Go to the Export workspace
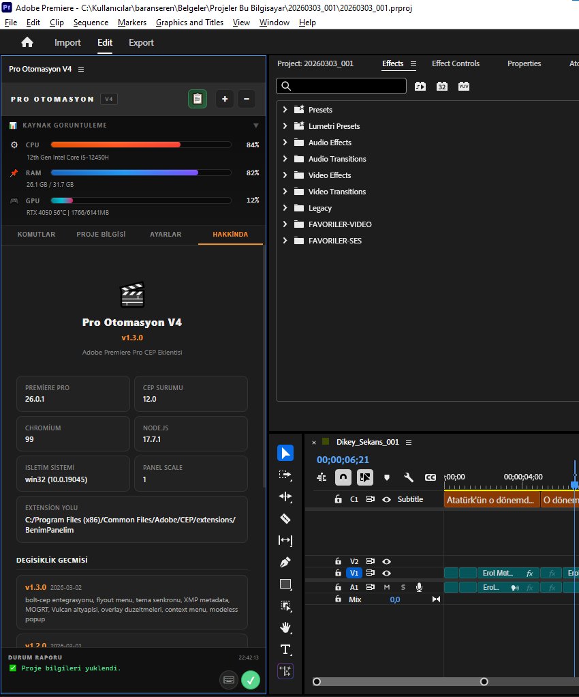579x697 pixels. 141,43
